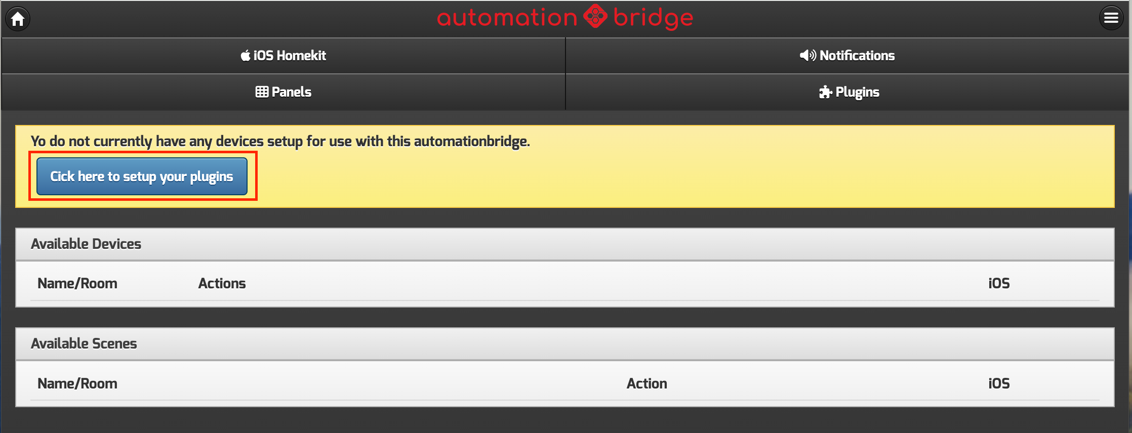Click Name/Room column under Available Devices

[x=77, y=283]
